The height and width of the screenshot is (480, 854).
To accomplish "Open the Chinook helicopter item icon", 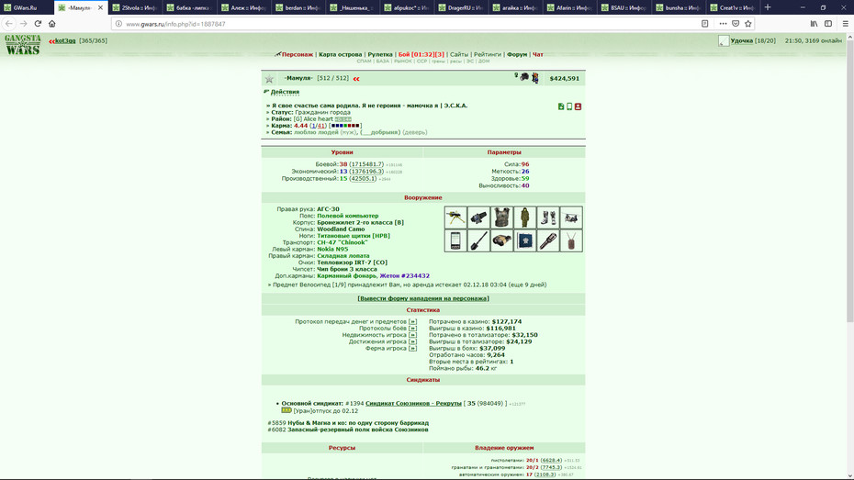I will coord(571,218).
